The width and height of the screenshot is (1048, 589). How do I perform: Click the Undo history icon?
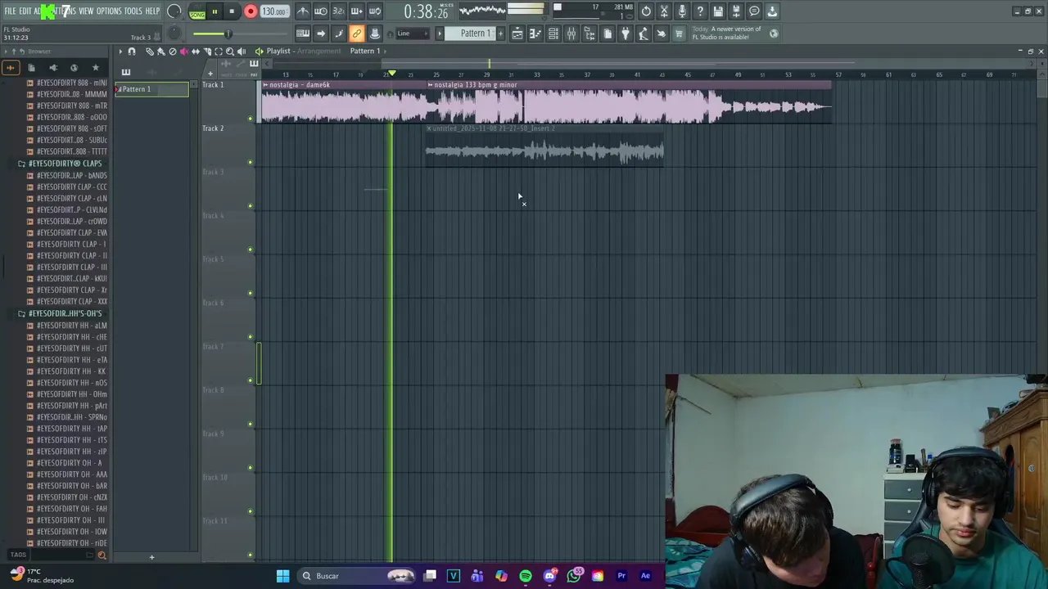pyautogui.click(x=646, y=11)
